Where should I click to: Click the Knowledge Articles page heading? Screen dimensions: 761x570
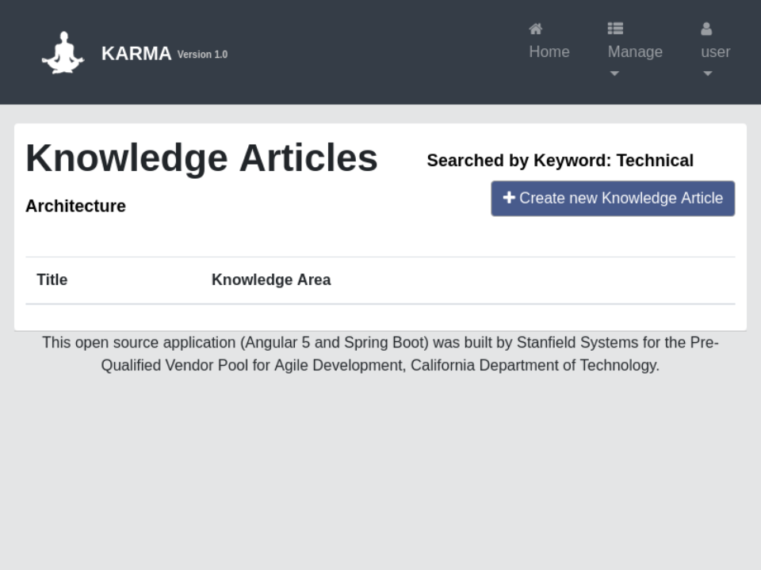(201, 158)
